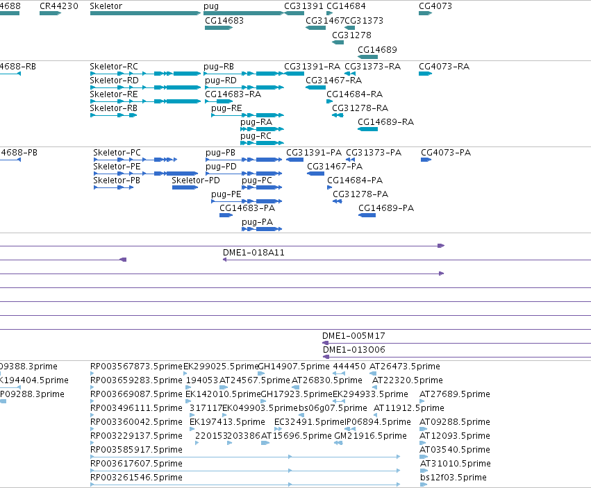Select transcript Skeletor-RD
This screenshot has width=591, height=488.
click(145, 87)
